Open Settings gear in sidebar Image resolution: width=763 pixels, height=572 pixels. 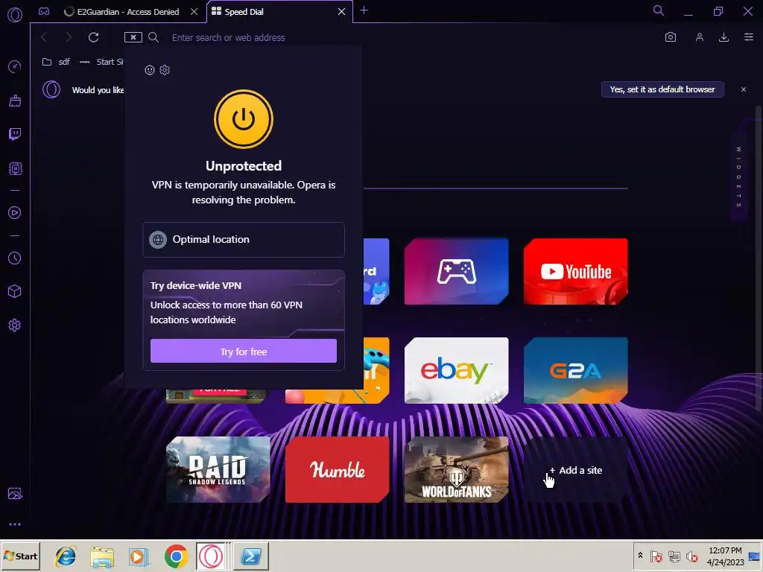click(x=15, y=325)
